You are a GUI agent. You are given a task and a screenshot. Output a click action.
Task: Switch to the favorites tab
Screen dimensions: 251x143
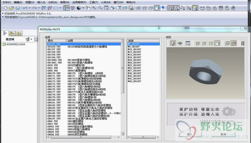19,34
